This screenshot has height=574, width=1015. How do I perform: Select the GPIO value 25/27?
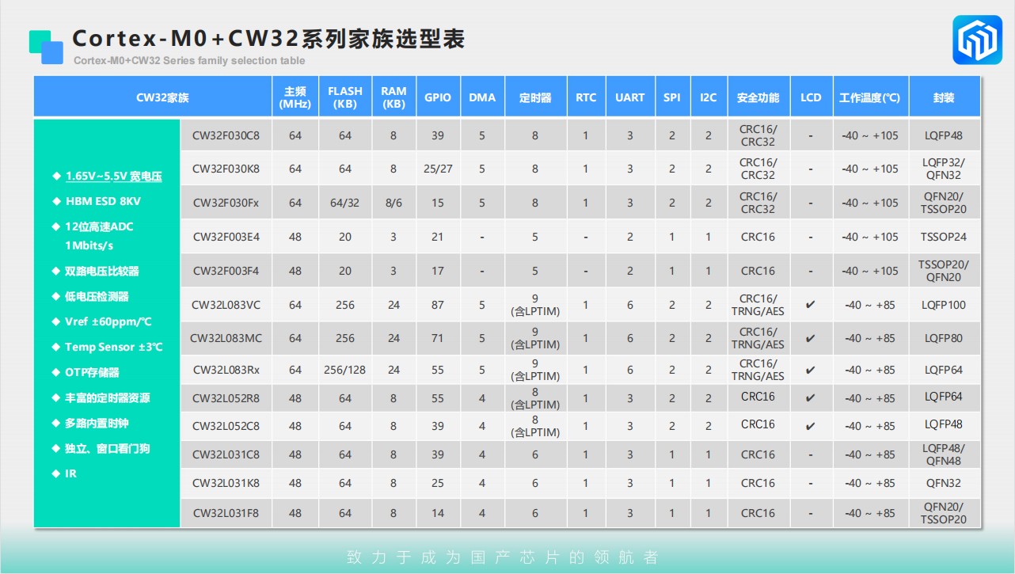pyautogui.click(x=438, y=169)
